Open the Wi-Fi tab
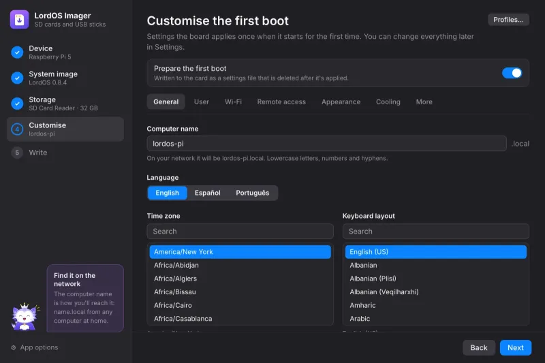This screenshot has width=545, height=363. tap(233, 101)
